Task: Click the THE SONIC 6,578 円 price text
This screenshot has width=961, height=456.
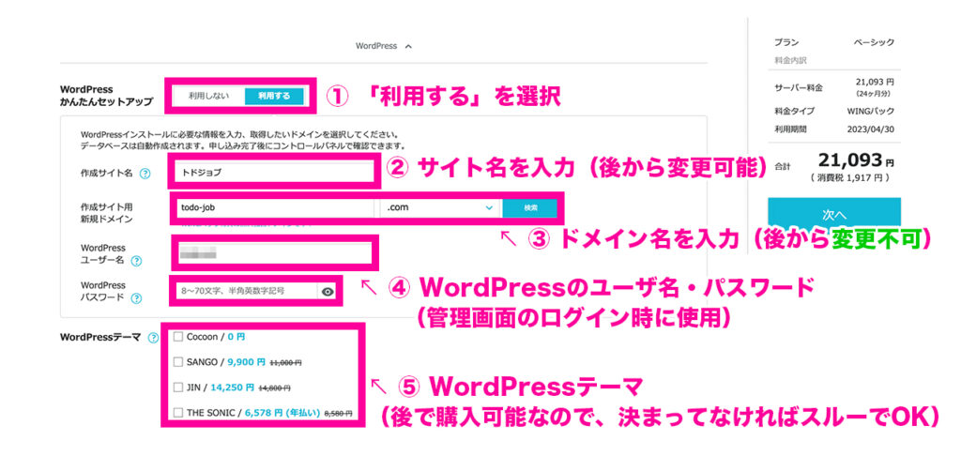Action: click(x=282, y=413)
